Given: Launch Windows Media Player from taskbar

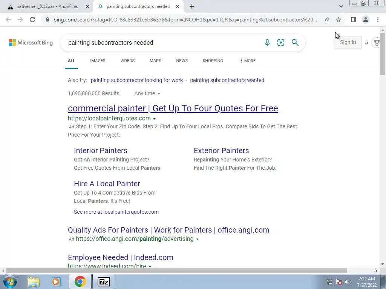Looking at the screenshot, I should coord(56,281).
